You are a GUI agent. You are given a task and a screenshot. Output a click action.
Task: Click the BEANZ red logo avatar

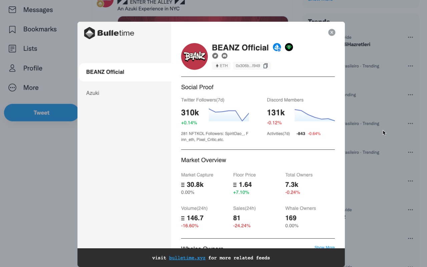pyautogui.click(x=194, y=56)
